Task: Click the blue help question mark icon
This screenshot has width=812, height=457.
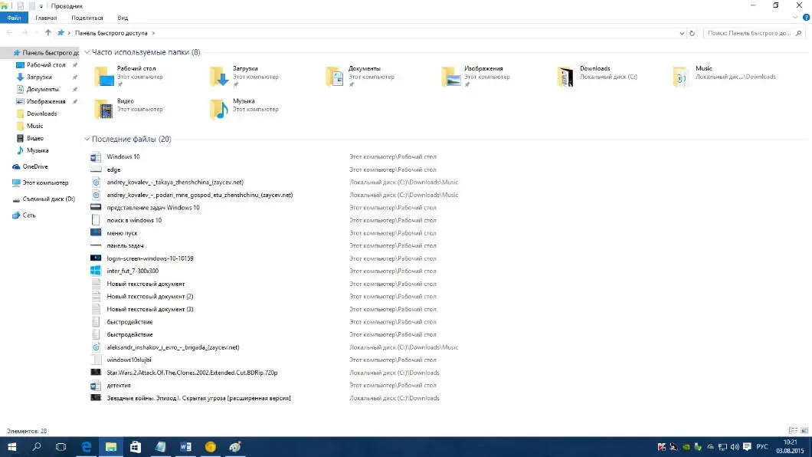Action: (806, 17)
